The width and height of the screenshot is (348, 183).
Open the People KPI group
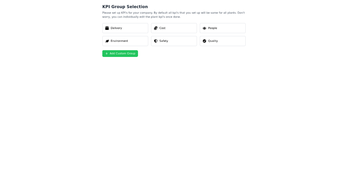click(x=223, y=28)
